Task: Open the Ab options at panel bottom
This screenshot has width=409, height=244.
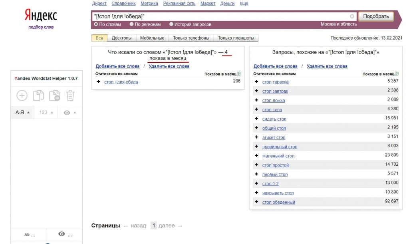Action: coord(28,235)
